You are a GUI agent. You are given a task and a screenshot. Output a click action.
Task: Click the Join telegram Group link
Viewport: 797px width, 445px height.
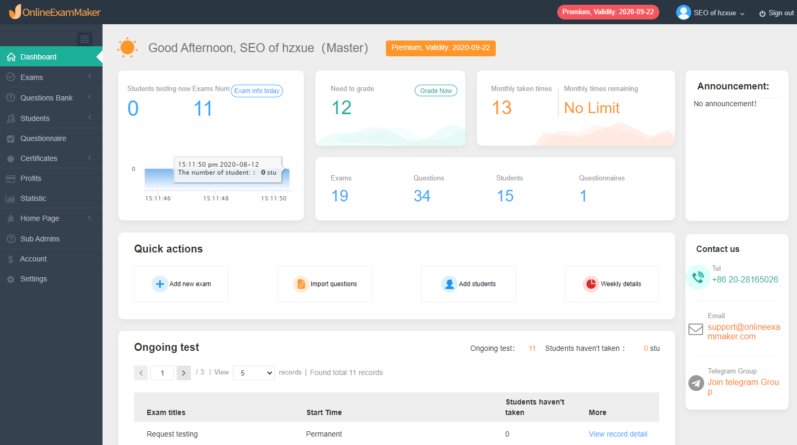coord(743,387)
